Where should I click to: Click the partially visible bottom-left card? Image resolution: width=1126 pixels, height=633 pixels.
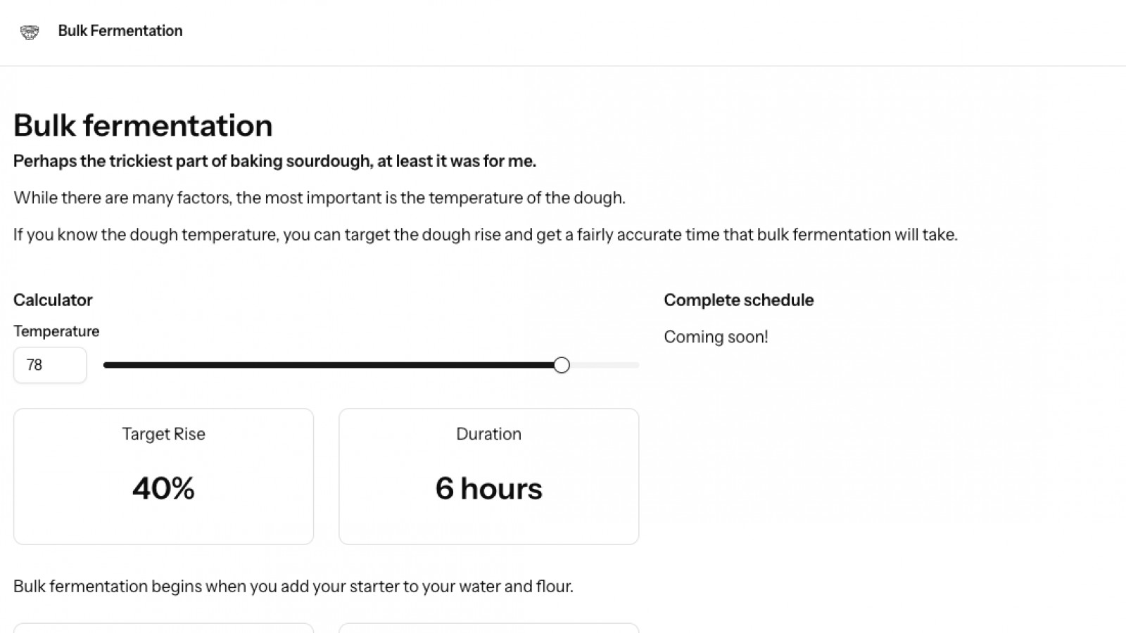pyautogui.click(x=163, y=627)
